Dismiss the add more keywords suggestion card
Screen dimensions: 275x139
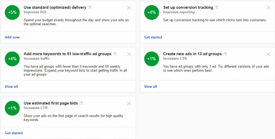[129, 54]
